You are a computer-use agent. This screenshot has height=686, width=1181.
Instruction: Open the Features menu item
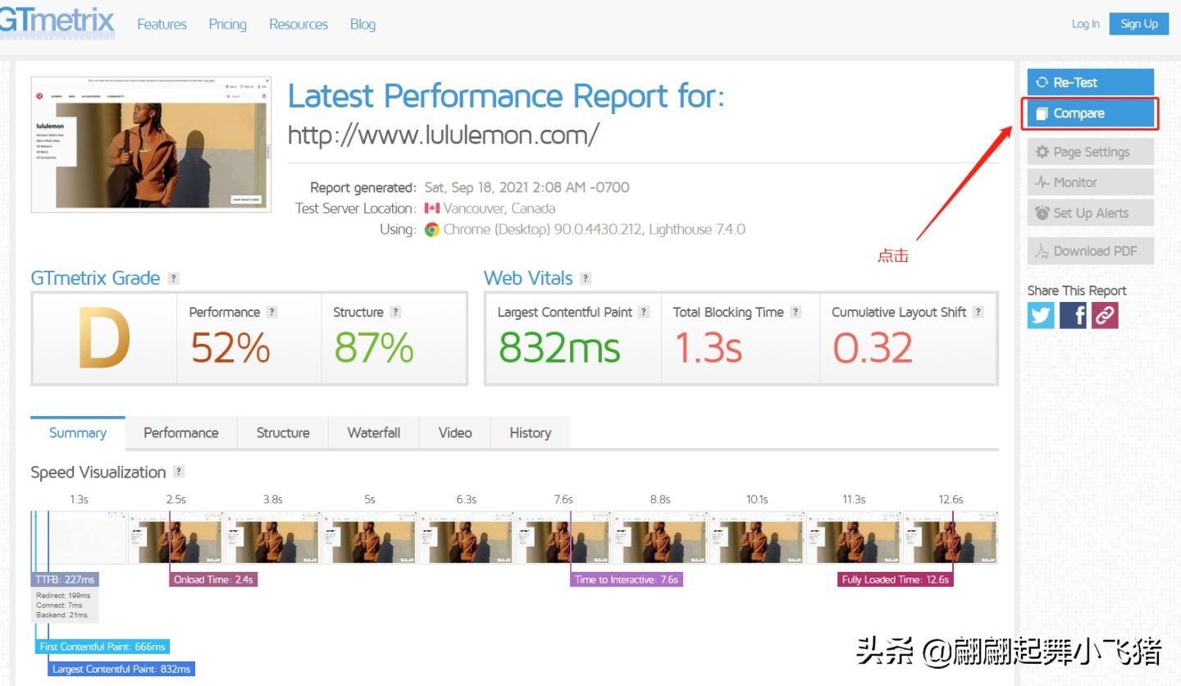(x=162, y=24)
